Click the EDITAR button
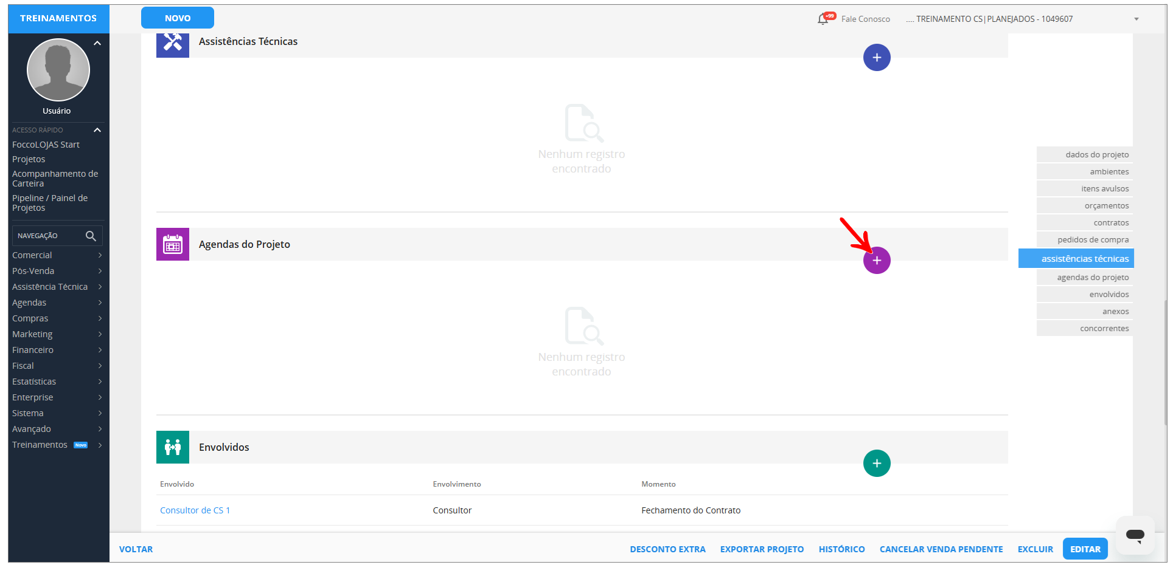The image size is (1176, 579). 1085,549
